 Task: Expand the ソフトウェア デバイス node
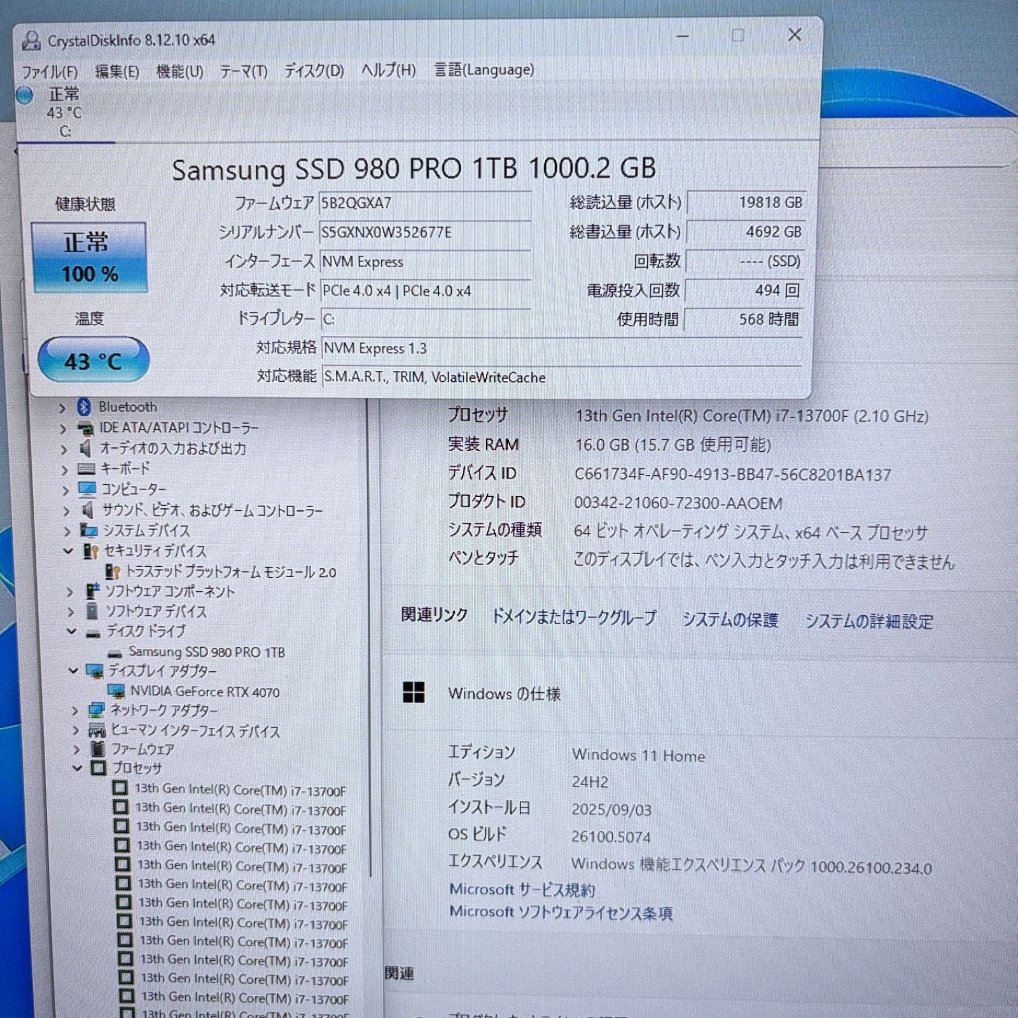71,612
